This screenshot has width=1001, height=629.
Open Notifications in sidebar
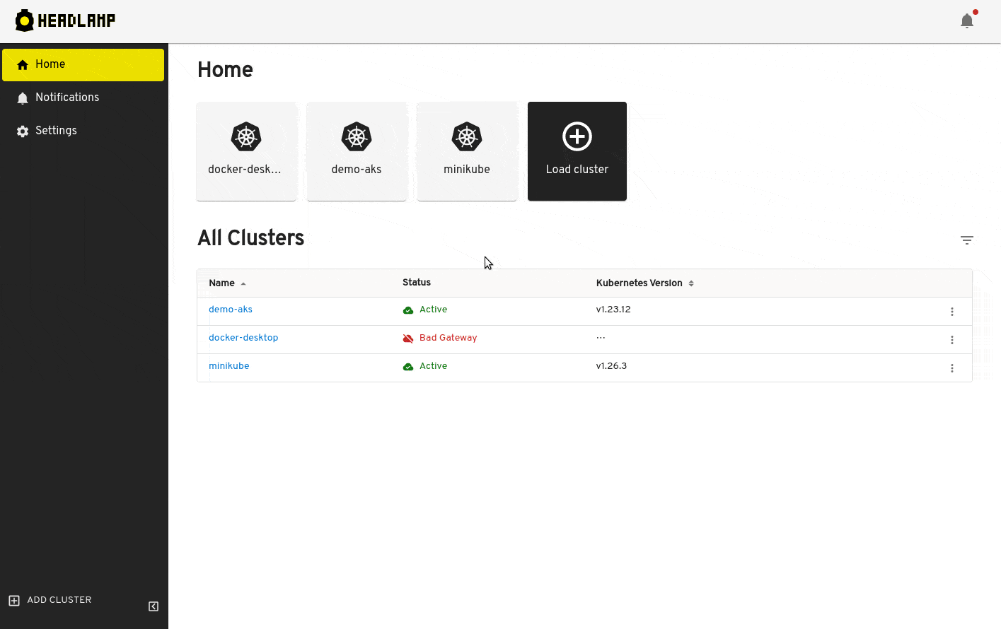[83, 98]
